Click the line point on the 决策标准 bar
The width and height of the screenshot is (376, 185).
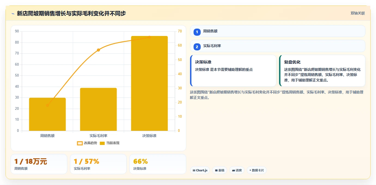149,37
